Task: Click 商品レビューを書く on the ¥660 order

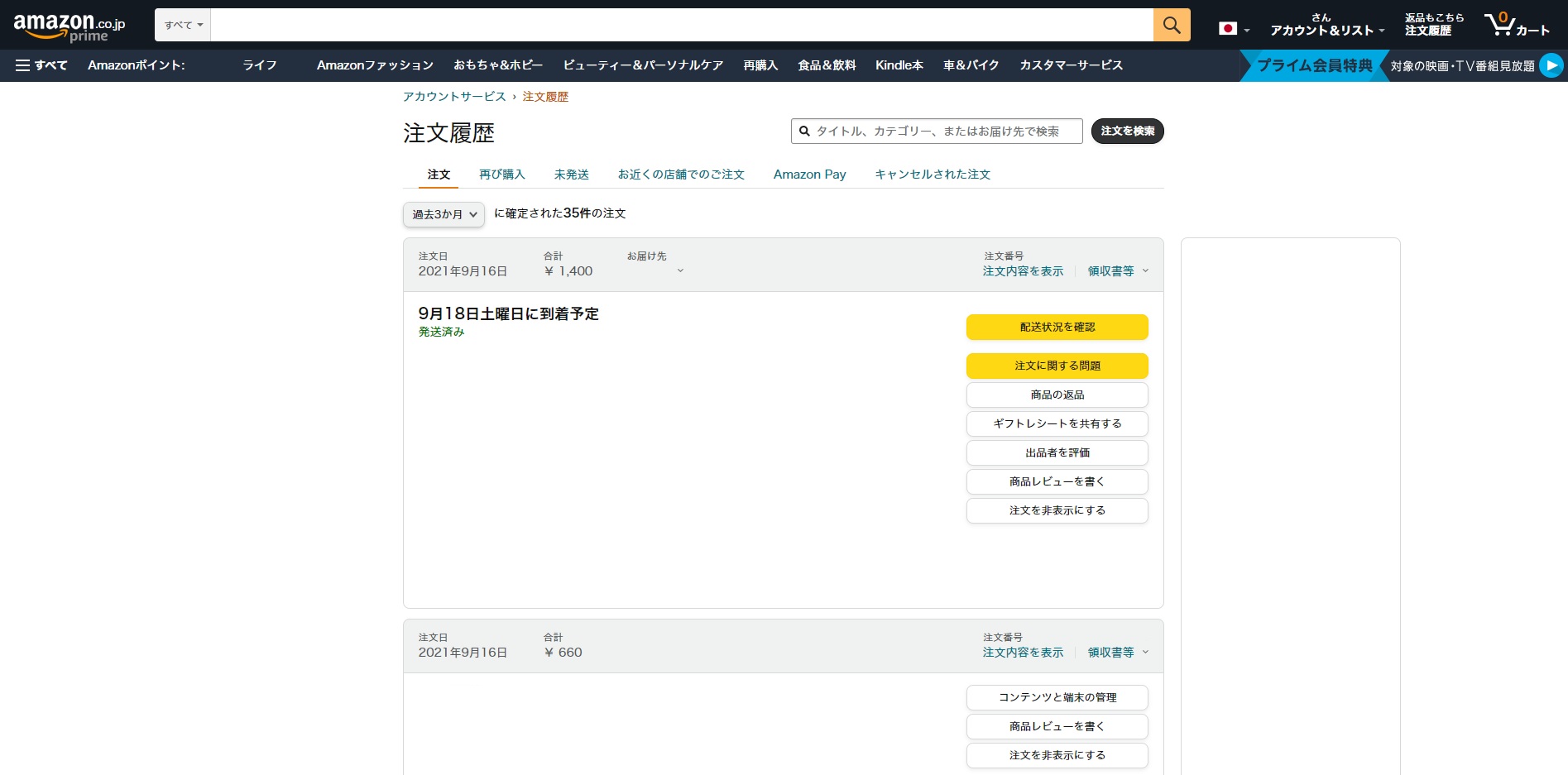Action: 1057,726
